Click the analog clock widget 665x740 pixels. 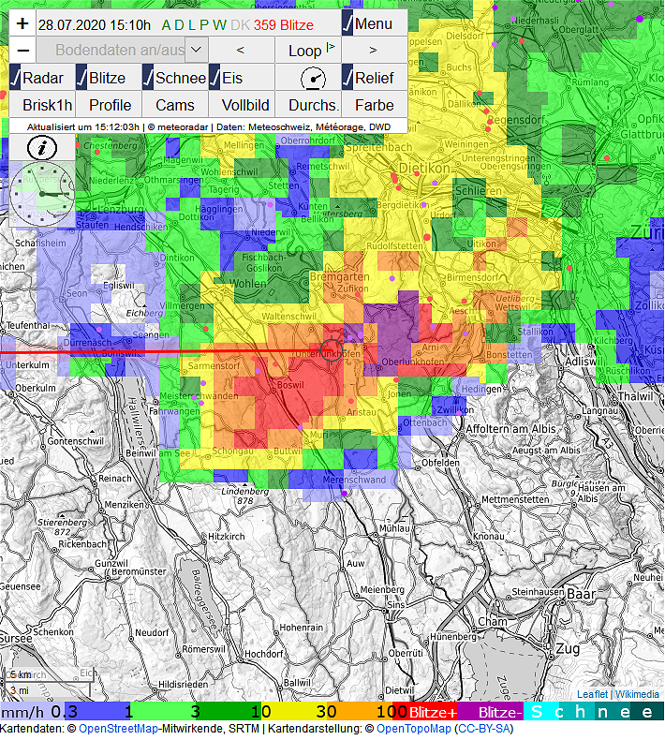(x=42, y=193)
